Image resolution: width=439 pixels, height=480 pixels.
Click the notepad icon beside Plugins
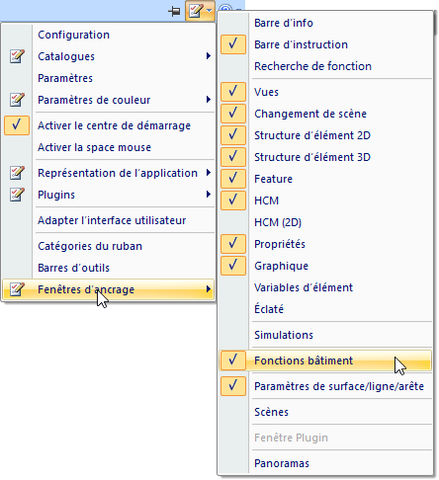pos(17,195)
